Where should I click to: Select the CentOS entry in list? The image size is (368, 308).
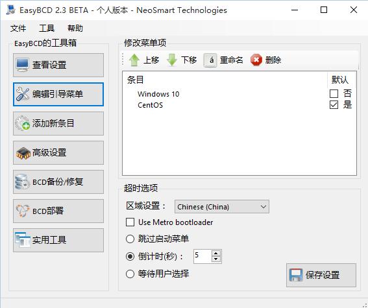click(x=150, y=105)
